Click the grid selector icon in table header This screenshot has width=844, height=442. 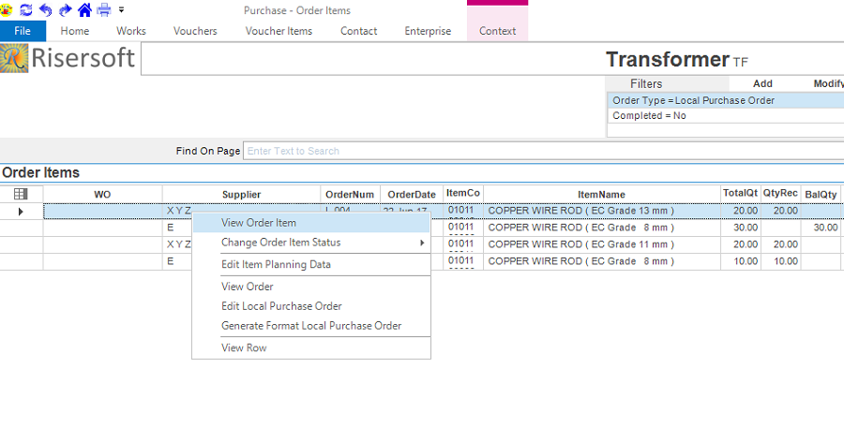(x=21, y=194)
